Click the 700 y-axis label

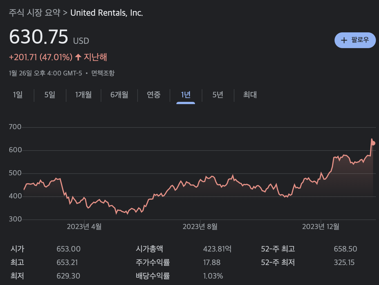[15, 127]
